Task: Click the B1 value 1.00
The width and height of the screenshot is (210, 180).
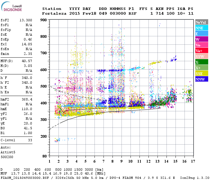Action: (x=28, y=133)
